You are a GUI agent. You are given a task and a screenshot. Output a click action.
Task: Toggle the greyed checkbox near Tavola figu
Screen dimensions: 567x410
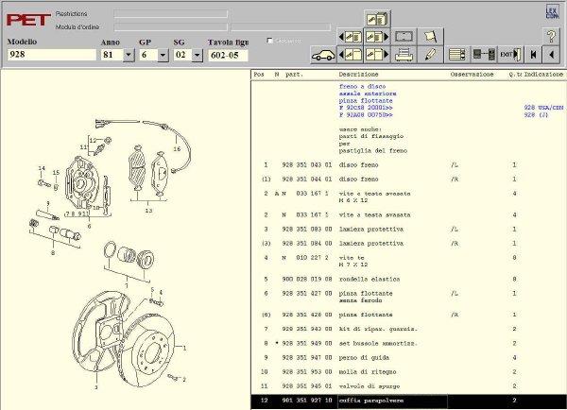click(269, 41)
